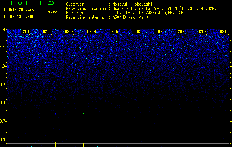232x147 pixels.
Task: Click the yellow bottom marker below the 0202 echo
Action: tap(56, 144)
